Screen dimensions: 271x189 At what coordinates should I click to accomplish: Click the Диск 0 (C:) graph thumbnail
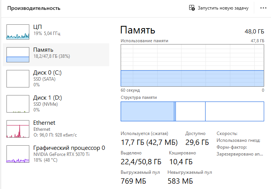point(18,79)
